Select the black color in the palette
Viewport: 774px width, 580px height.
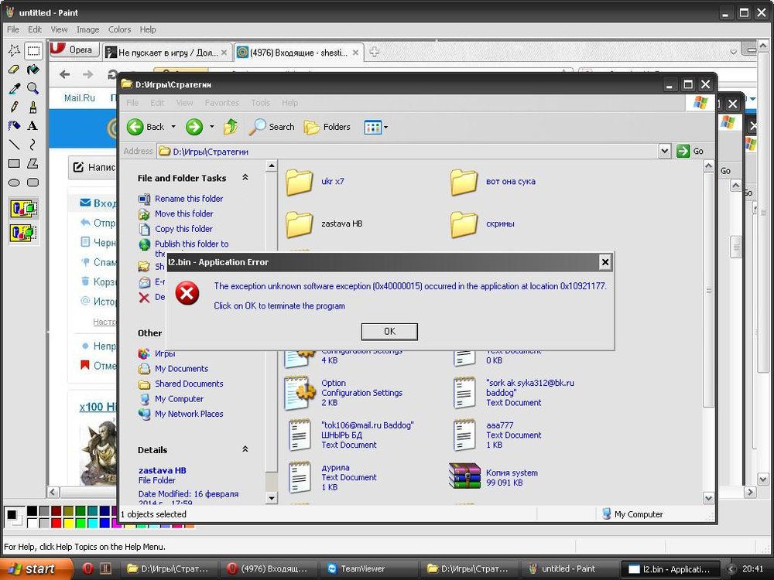(32, 511)
